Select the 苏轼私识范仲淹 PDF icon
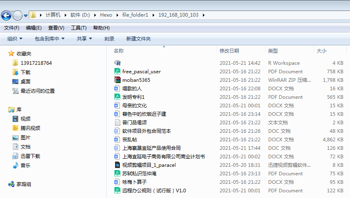Image resolution: width=350 pixels, height=198 pixels. [117, 173]
